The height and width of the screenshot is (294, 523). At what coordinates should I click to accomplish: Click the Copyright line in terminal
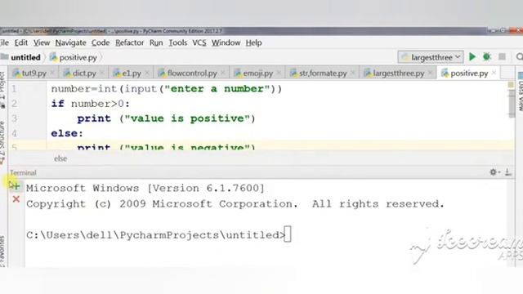pos(235,203)
